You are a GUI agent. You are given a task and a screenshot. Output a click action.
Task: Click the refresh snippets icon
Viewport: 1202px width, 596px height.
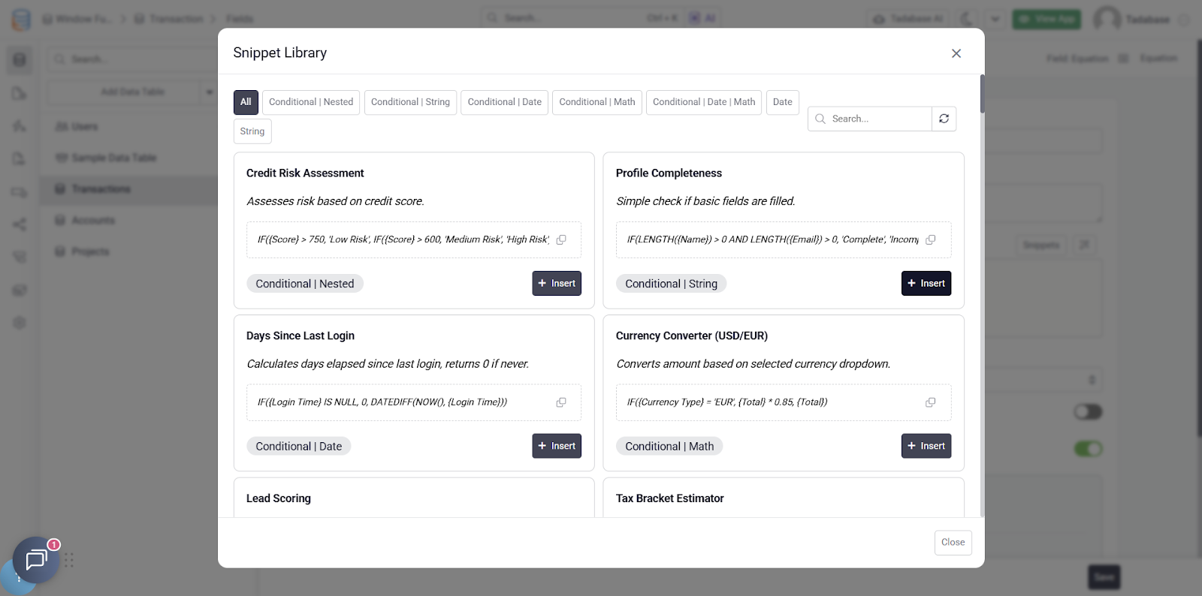(944, 119)
